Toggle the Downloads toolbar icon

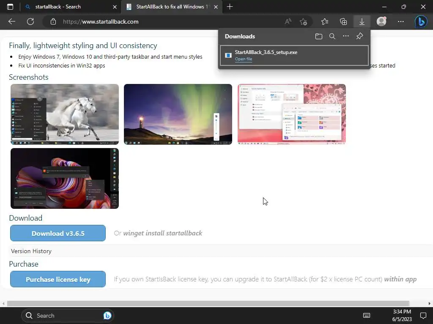(x=362, y=22)
